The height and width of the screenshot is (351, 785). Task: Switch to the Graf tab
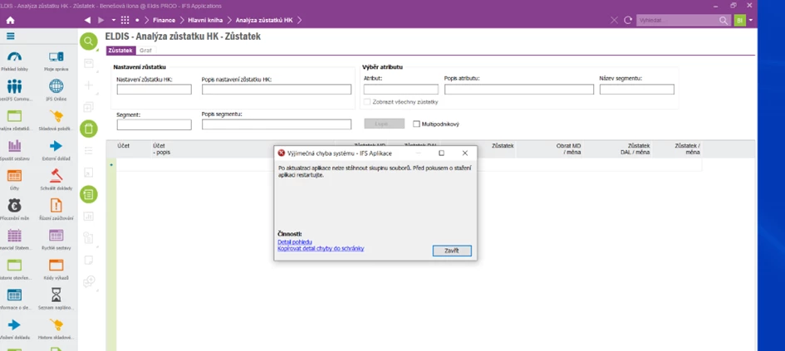[145, 51]
